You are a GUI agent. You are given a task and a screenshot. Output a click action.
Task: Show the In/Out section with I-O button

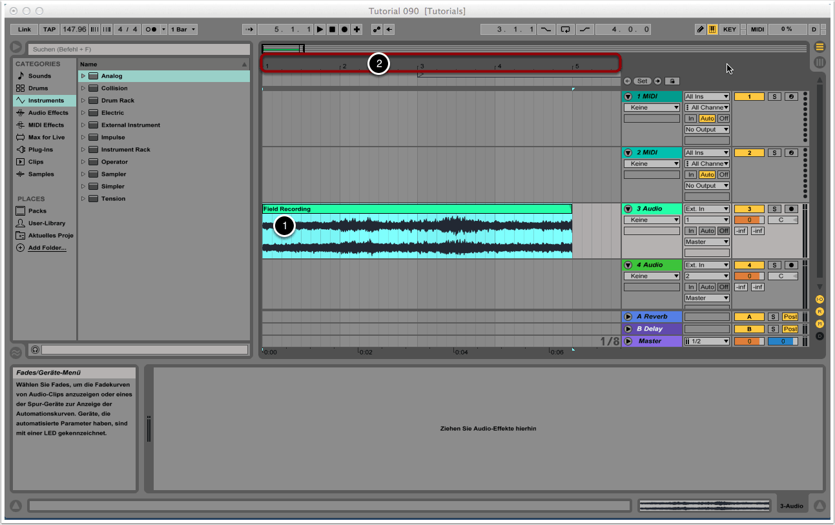820,300
